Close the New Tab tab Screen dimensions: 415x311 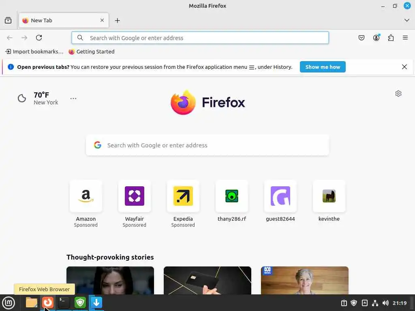[102, 20]
